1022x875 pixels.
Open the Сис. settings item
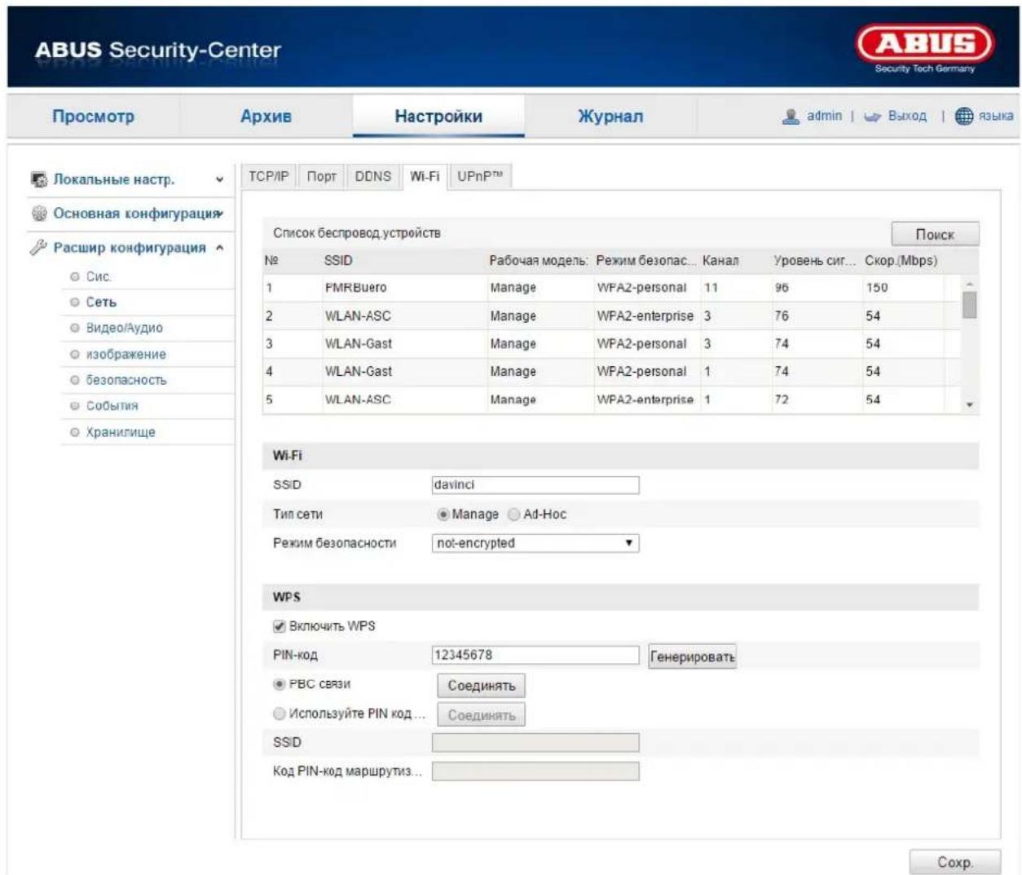coord(99,276)
